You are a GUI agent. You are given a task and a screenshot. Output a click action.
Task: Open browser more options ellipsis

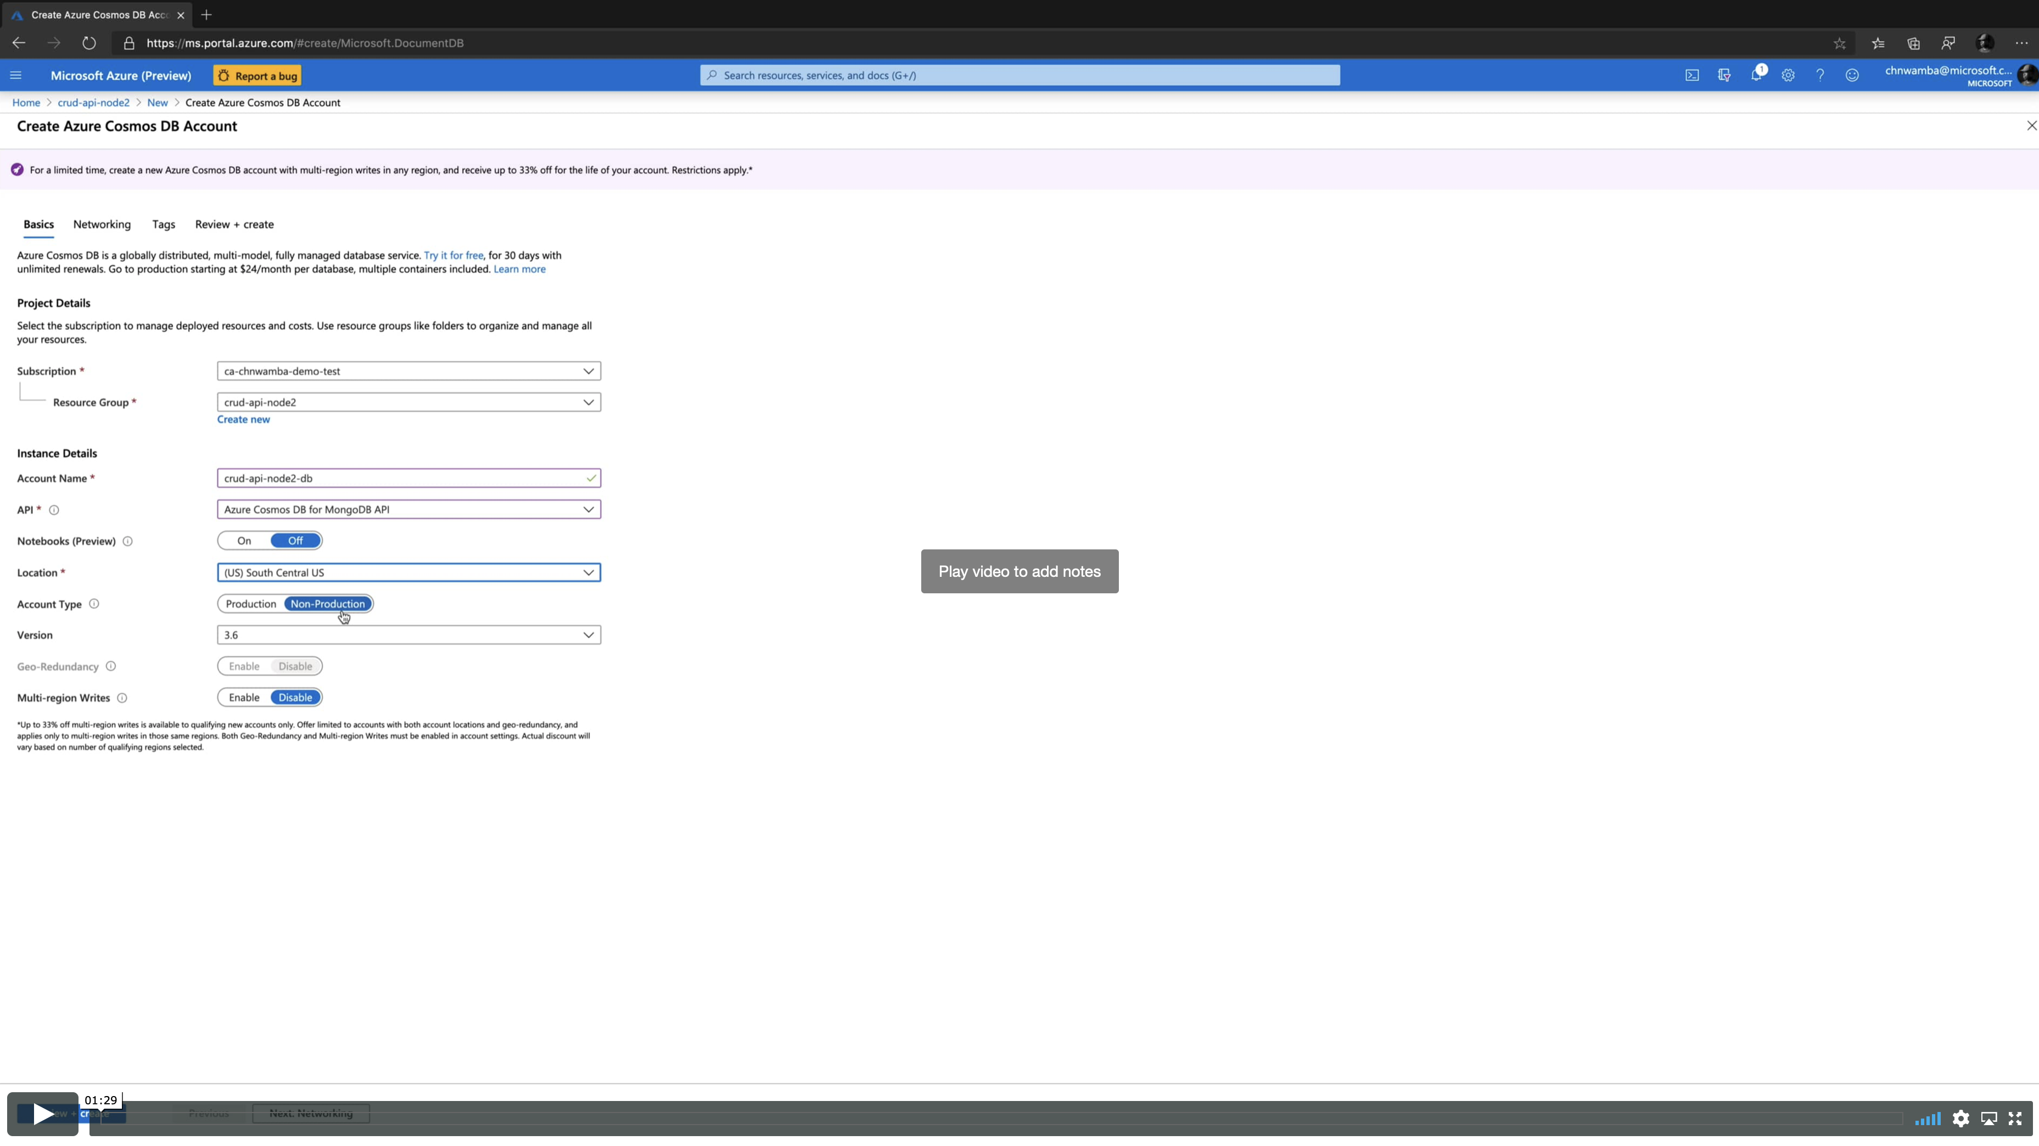[2021, 43]
